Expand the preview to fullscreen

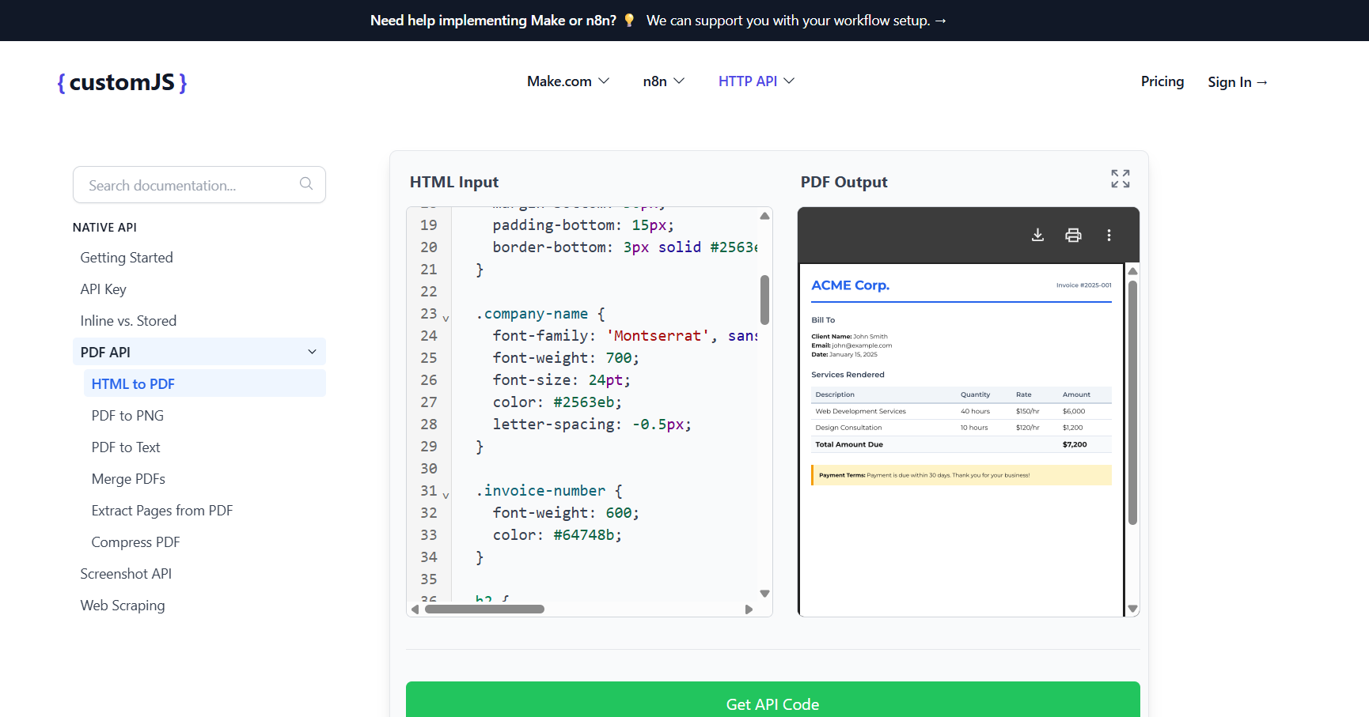(x=1120, y=179)
